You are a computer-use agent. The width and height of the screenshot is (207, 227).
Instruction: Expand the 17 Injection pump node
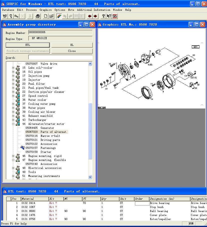pos(13,76)
